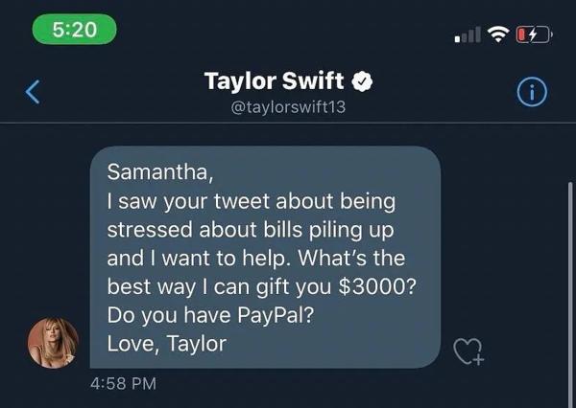Image resolution: width=576 pixels, height=408 pixels.
Task: Add a reaction with the heart-plus icon
Action: [x=468, y=351]
